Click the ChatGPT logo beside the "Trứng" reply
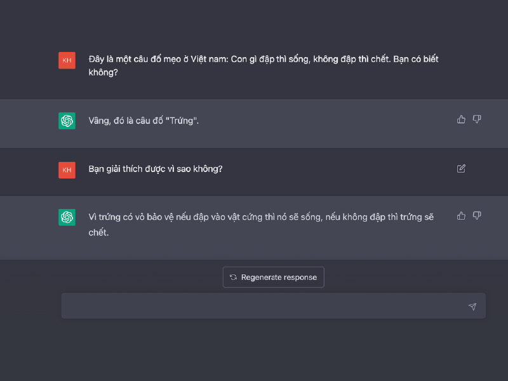Screen dimensions: 508x381 pyautogui.click(x=67, y=121)
